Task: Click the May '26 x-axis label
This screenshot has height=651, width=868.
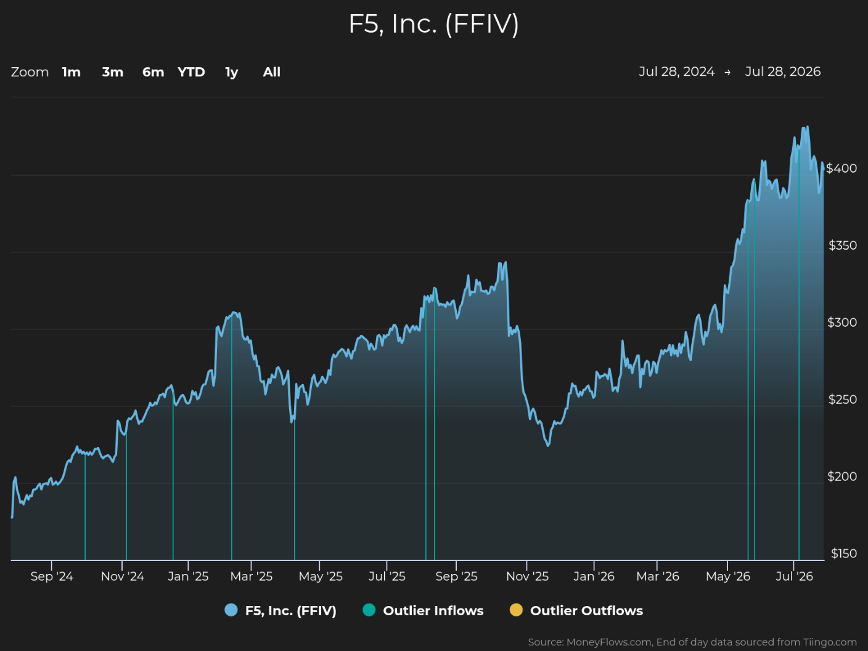Action: pyautogui.click(x=728, y=576)
